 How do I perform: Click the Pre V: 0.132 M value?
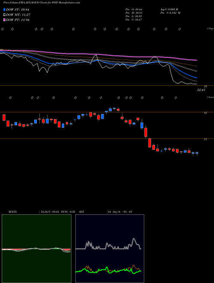pos(170,13)
